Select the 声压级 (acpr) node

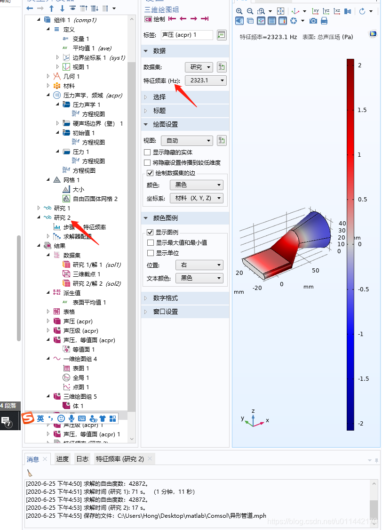tap(81, 330)
